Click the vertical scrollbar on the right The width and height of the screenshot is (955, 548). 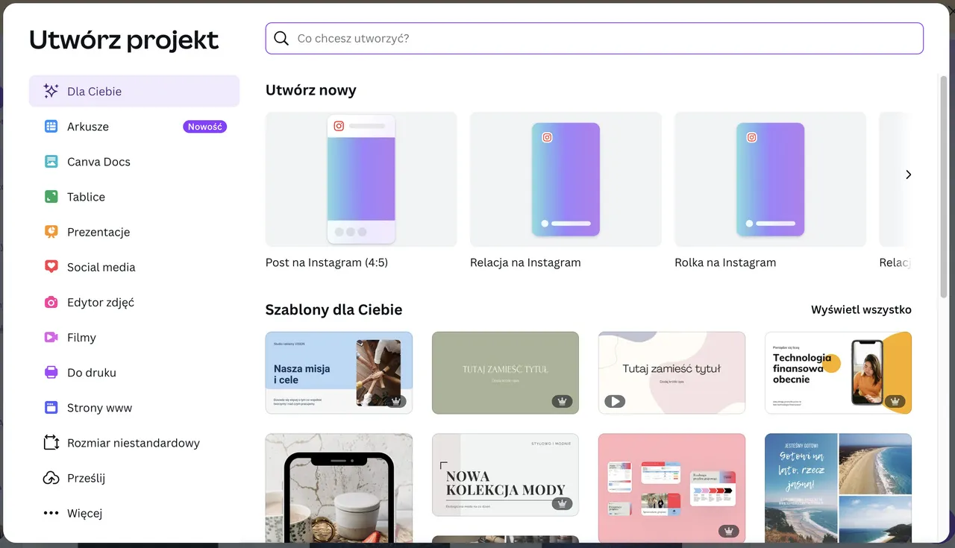pos(944,186)
